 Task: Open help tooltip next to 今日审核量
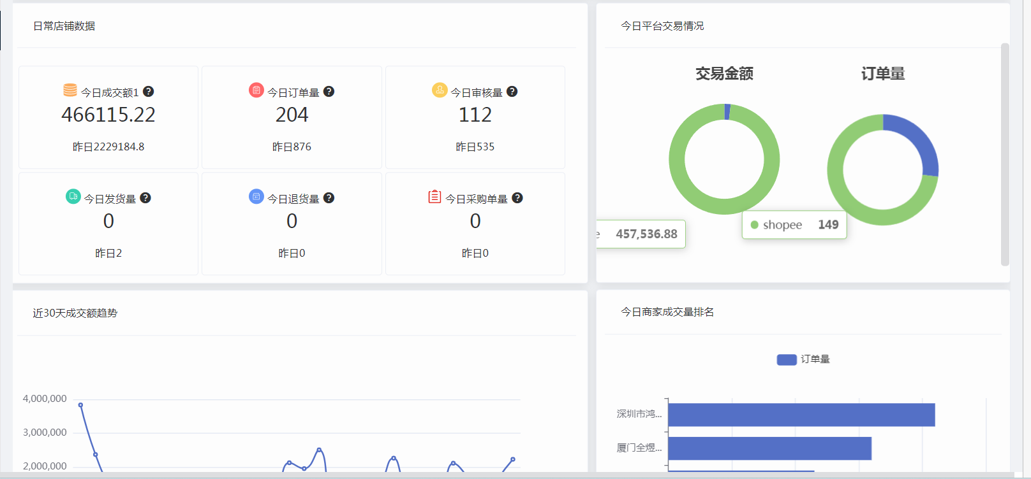tap(512, 92)
